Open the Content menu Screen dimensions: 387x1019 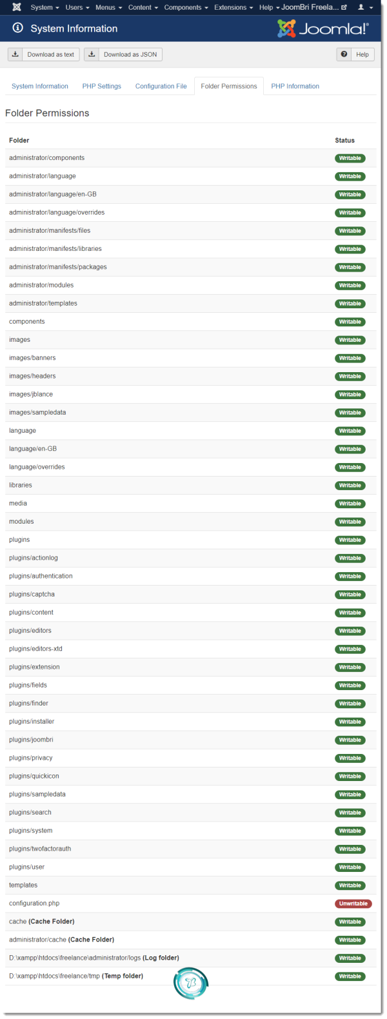pyautogui.click(x=143, y=8)
